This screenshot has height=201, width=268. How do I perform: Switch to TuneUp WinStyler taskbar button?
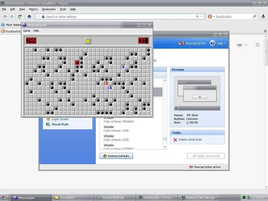[x=115, y=198]
